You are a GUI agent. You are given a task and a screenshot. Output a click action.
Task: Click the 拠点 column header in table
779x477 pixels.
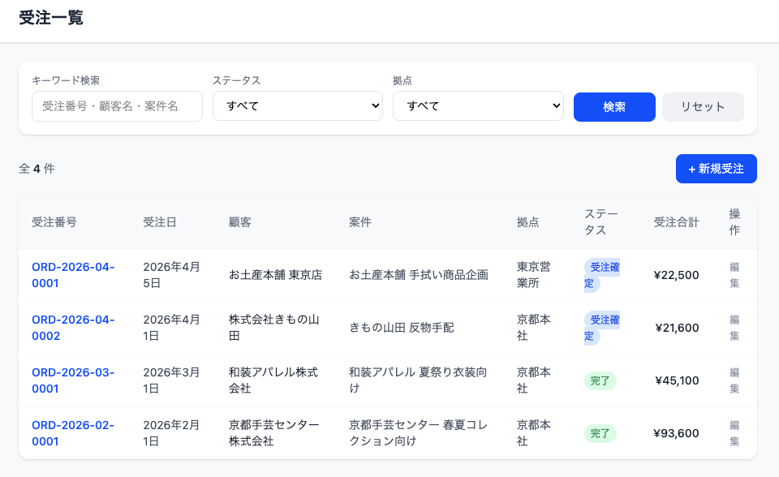pyautogui.click(x=527, y=222)
